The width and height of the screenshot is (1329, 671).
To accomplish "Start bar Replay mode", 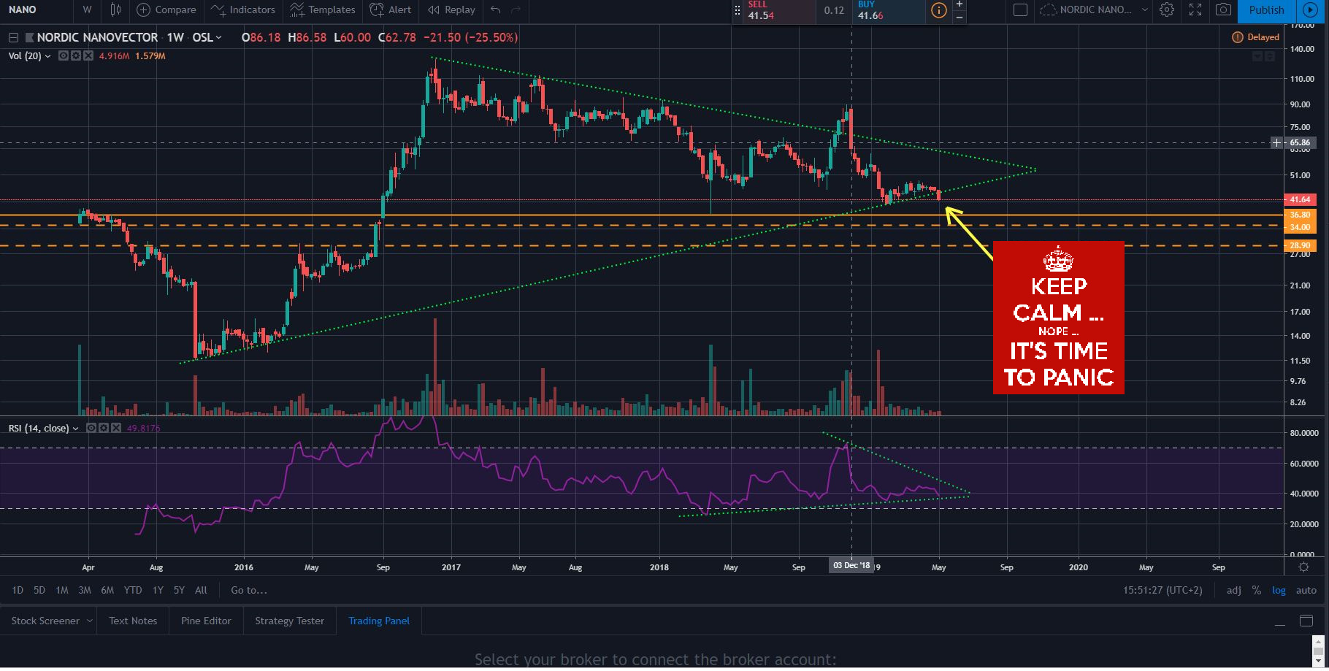I will pos(451,9).
